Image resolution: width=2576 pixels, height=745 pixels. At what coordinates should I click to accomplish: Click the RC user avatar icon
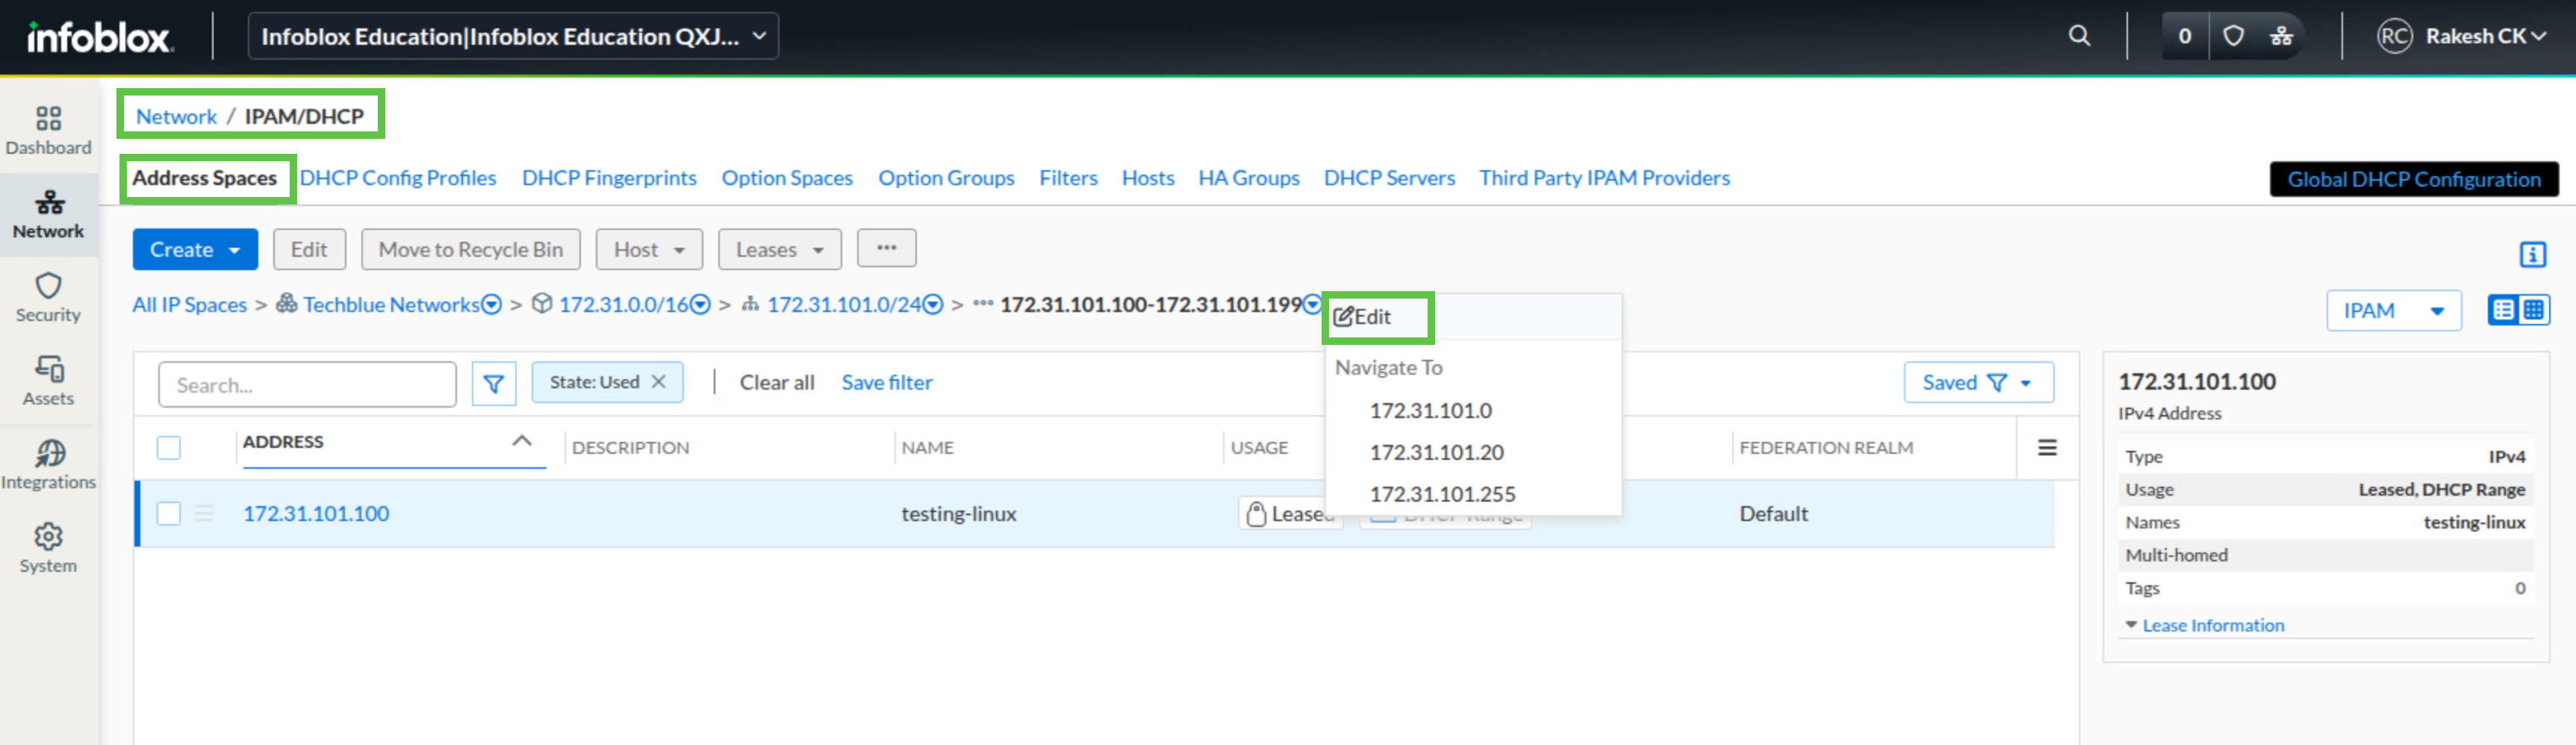tap(2394, 36)
